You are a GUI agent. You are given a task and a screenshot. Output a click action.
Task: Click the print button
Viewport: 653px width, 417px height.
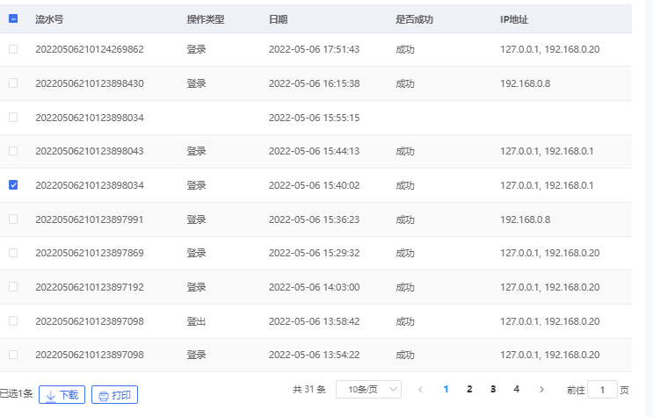tap(114, 395)
